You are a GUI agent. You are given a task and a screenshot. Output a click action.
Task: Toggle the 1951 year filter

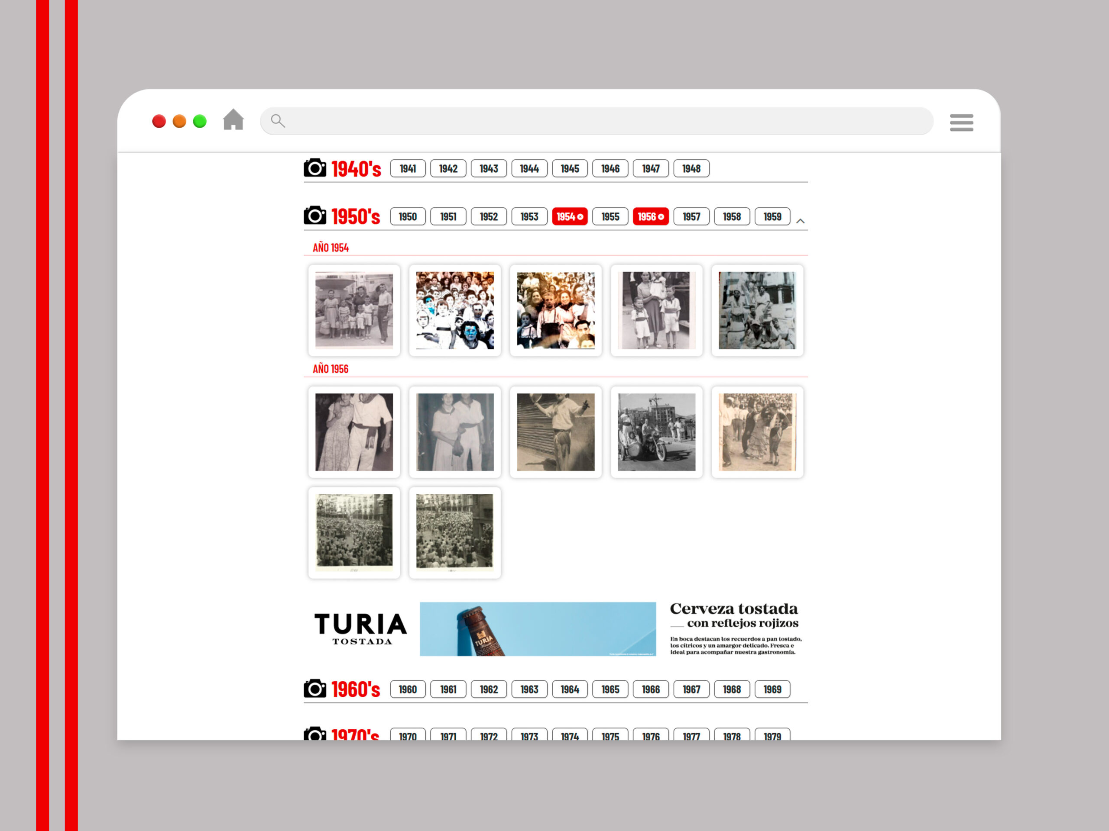(x=448, y=216)
